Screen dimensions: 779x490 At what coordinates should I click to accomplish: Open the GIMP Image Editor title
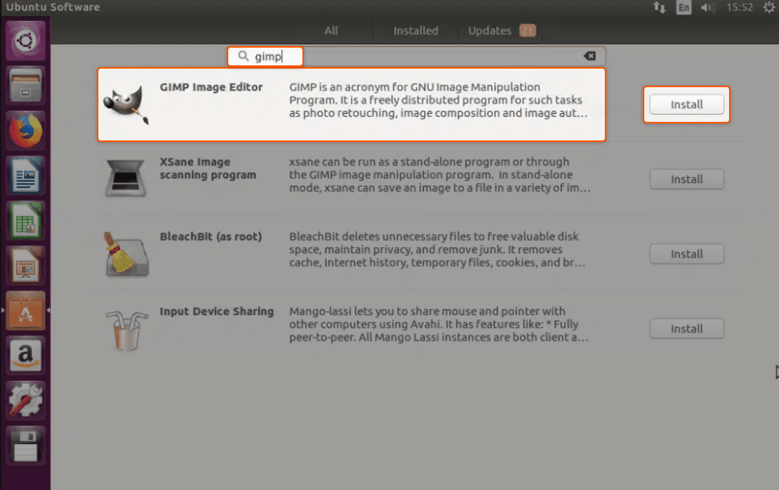tap(211, 87)
